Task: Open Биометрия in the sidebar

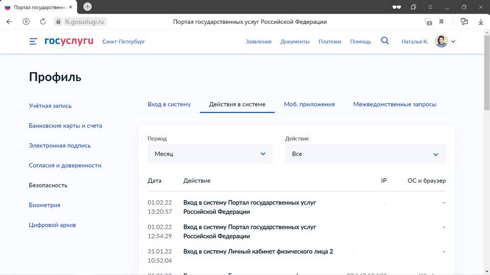Action: [x=44, y=205]
